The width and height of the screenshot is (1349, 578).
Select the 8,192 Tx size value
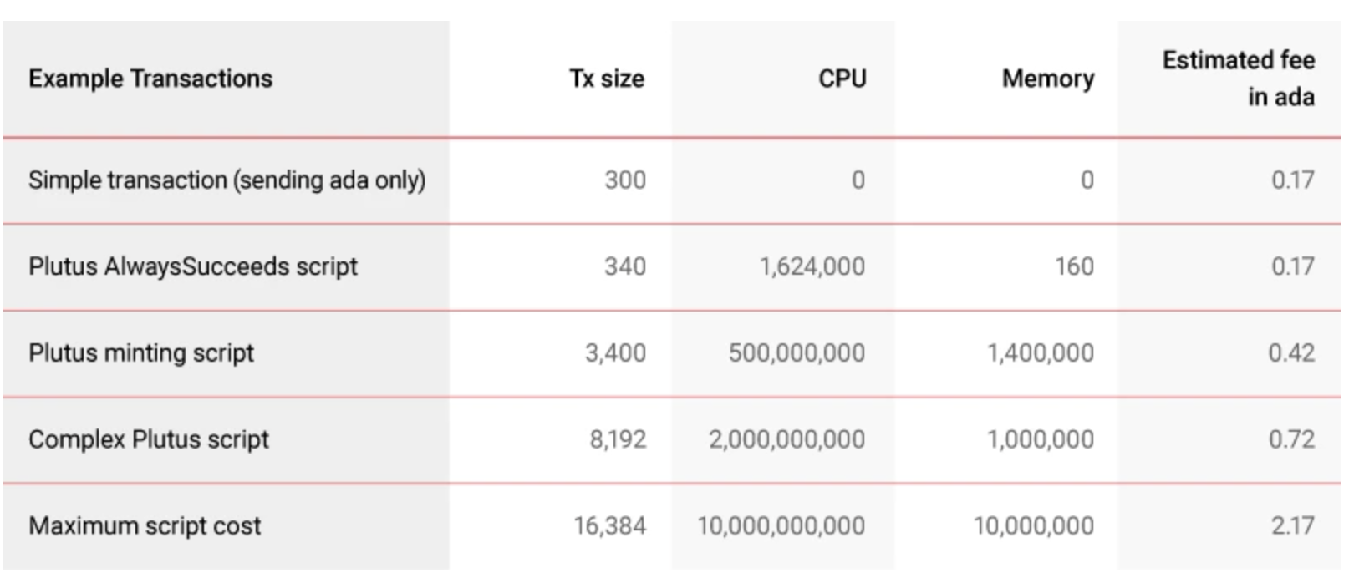pyautogui.click(x=618, y=439)
